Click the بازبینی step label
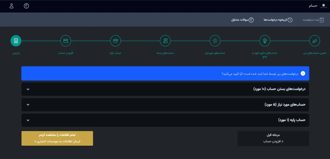330x159 pixels. click(x=16, y=53)
